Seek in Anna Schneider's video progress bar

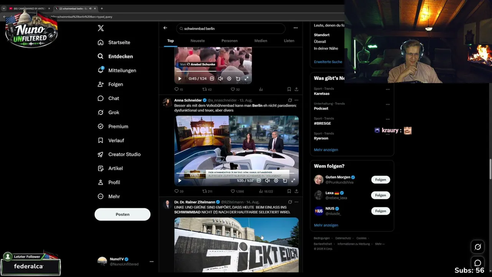coord(236,173)
